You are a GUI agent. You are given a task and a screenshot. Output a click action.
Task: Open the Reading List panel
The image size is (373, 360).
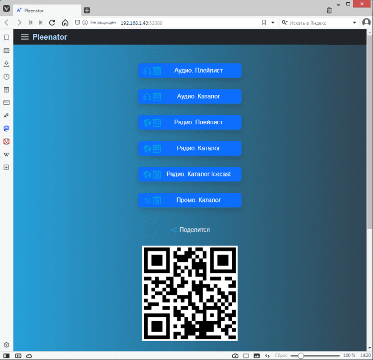coord(6,51)
